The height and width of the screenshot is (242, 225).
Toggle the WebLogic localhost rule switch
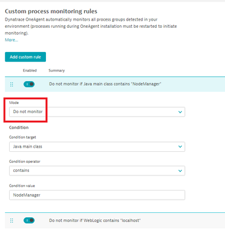tap(29, 220)
